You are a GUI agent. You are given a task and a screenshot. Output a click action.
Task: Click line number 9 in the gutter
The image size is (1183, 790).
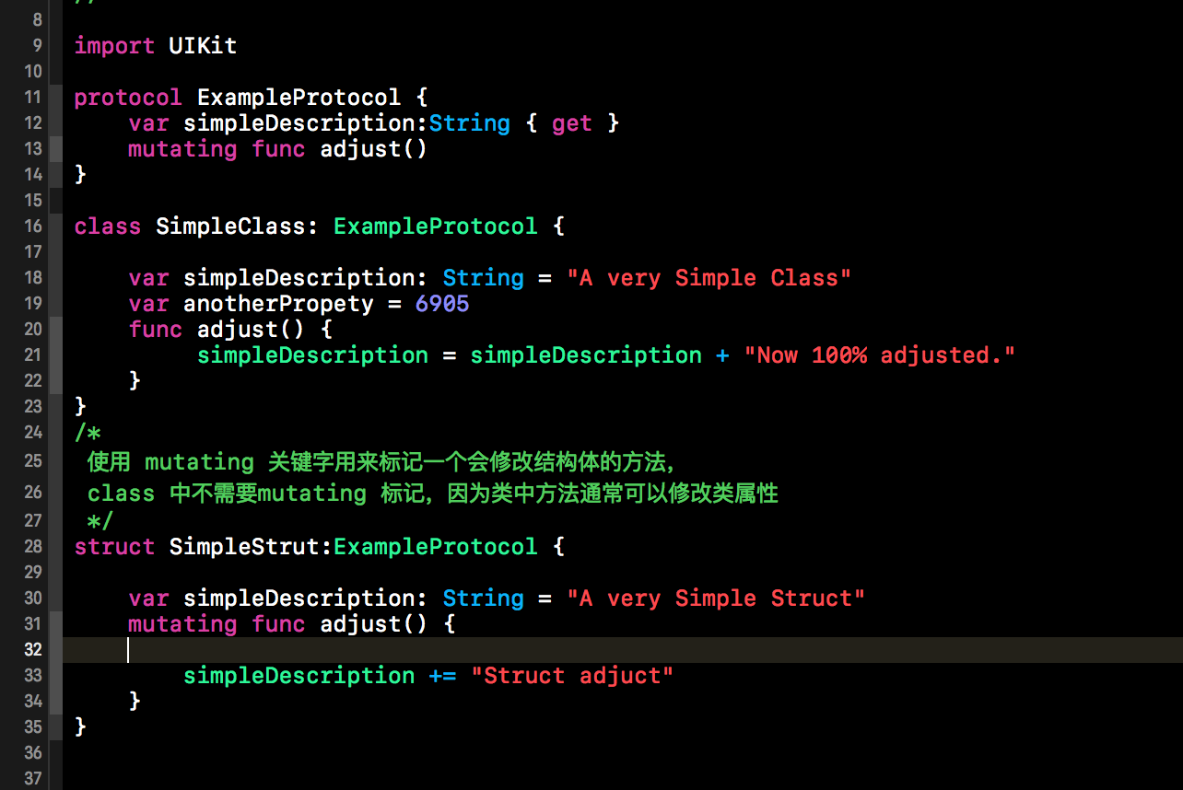point(37,45)
